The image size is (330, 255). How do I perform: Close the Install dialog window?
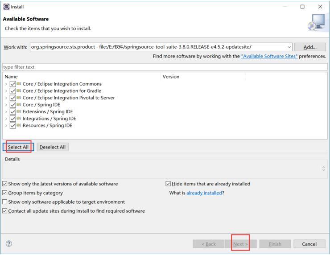point(320,7)
